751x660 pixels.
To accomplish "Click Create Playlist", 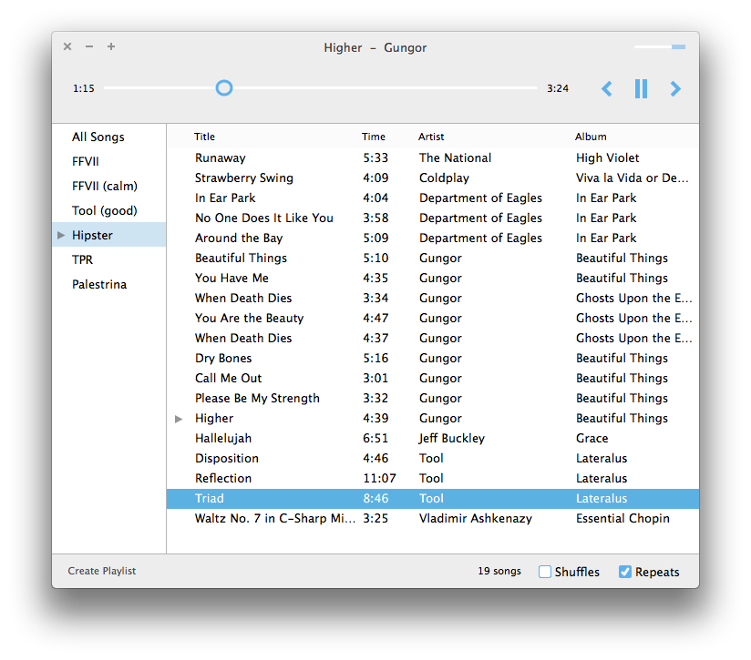I will click(x=101, y=571).
